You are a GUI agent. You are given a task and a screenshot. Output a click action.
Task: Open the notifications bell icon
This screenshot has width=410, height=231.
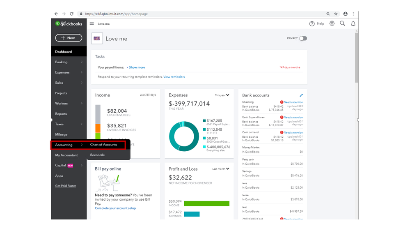click(x=353, y=24)
